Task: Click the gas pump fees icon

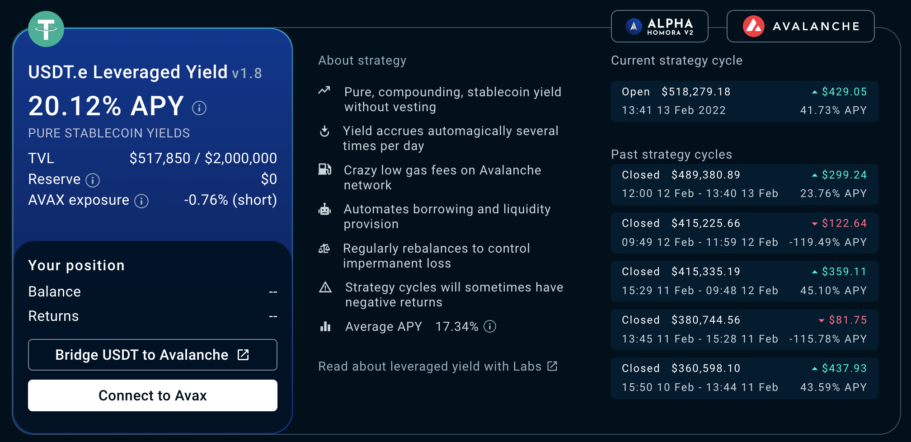Action: point(325,169)
